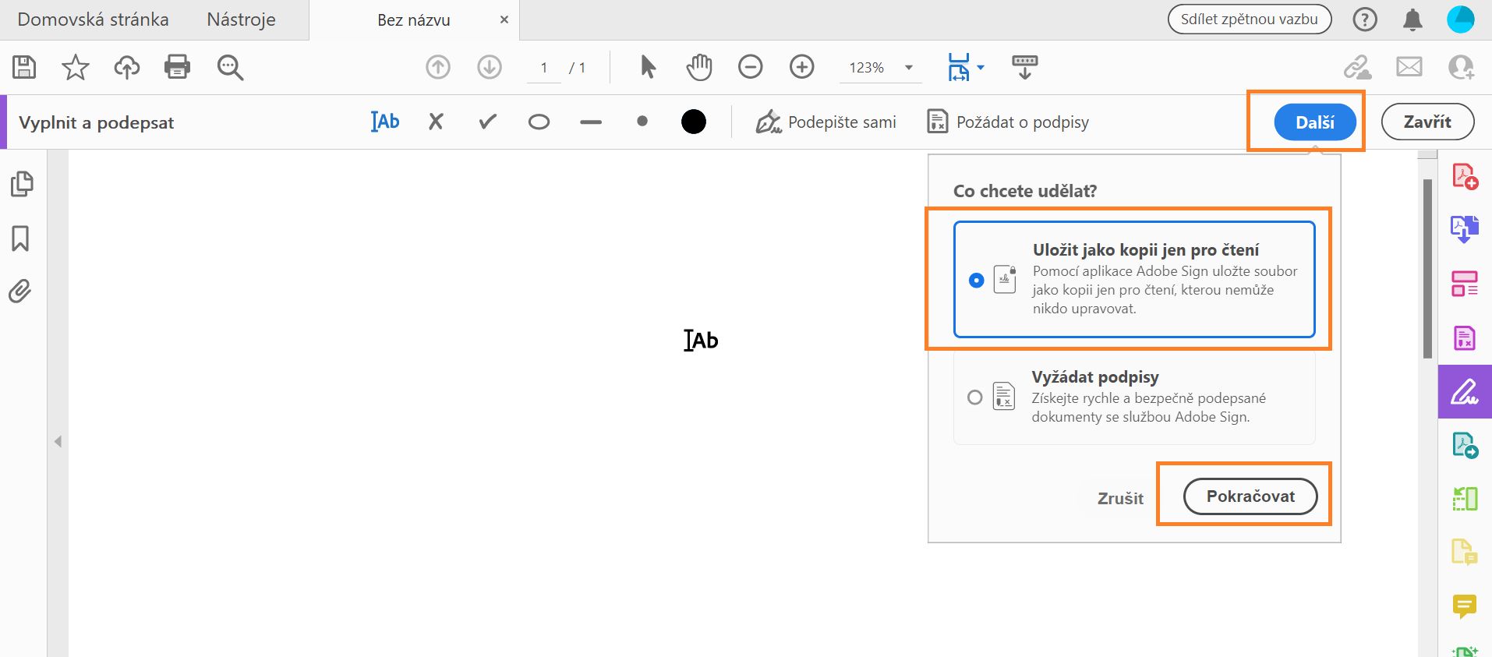The height and width of the screenshot is (657, 1492).
Task: Zoom in with plus icon
Action: (802, 67)
